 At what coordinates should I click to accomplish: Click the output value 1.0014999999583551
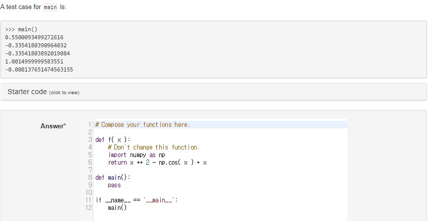coord(34,61)
